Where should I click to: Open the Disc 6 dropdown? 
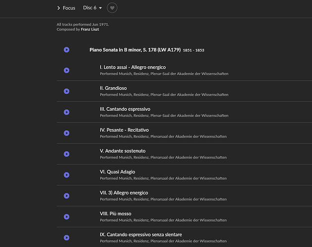click(92, 8)
